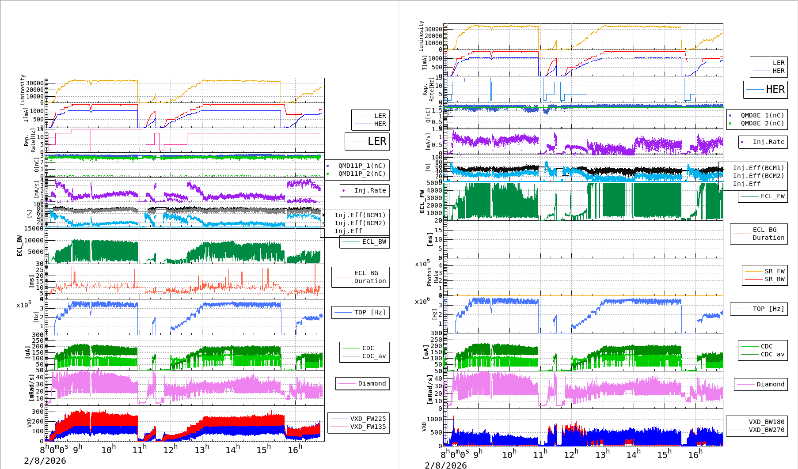Click Inj.Eff(BCM2) legend in HER panel

[x=759, y=176]
